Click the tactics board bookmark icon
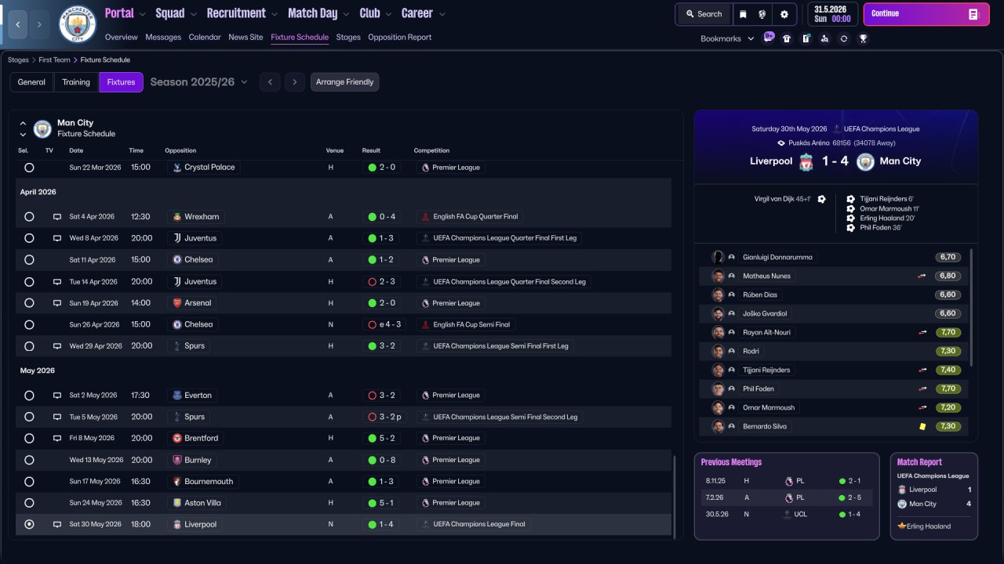1004x564 pixels. coord(806,38)
